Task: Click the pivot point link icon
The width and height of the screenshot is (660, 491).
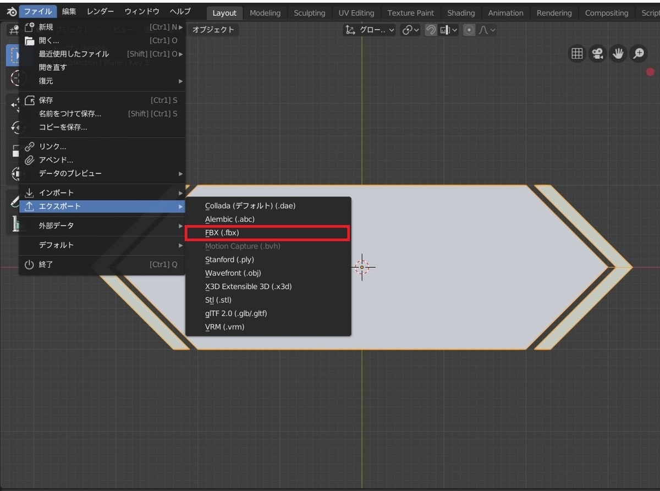Action: (410, 30)
